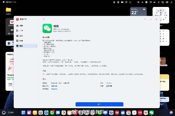Open the WPS icon in the taskbar

coord(140,112)
